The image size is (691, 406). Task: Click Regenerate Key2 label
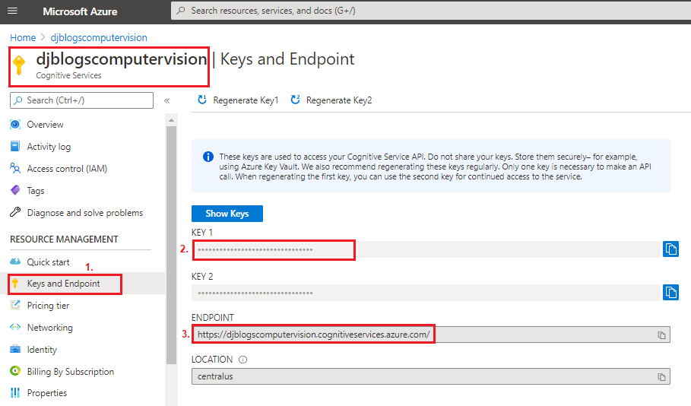tap(339, 100)
